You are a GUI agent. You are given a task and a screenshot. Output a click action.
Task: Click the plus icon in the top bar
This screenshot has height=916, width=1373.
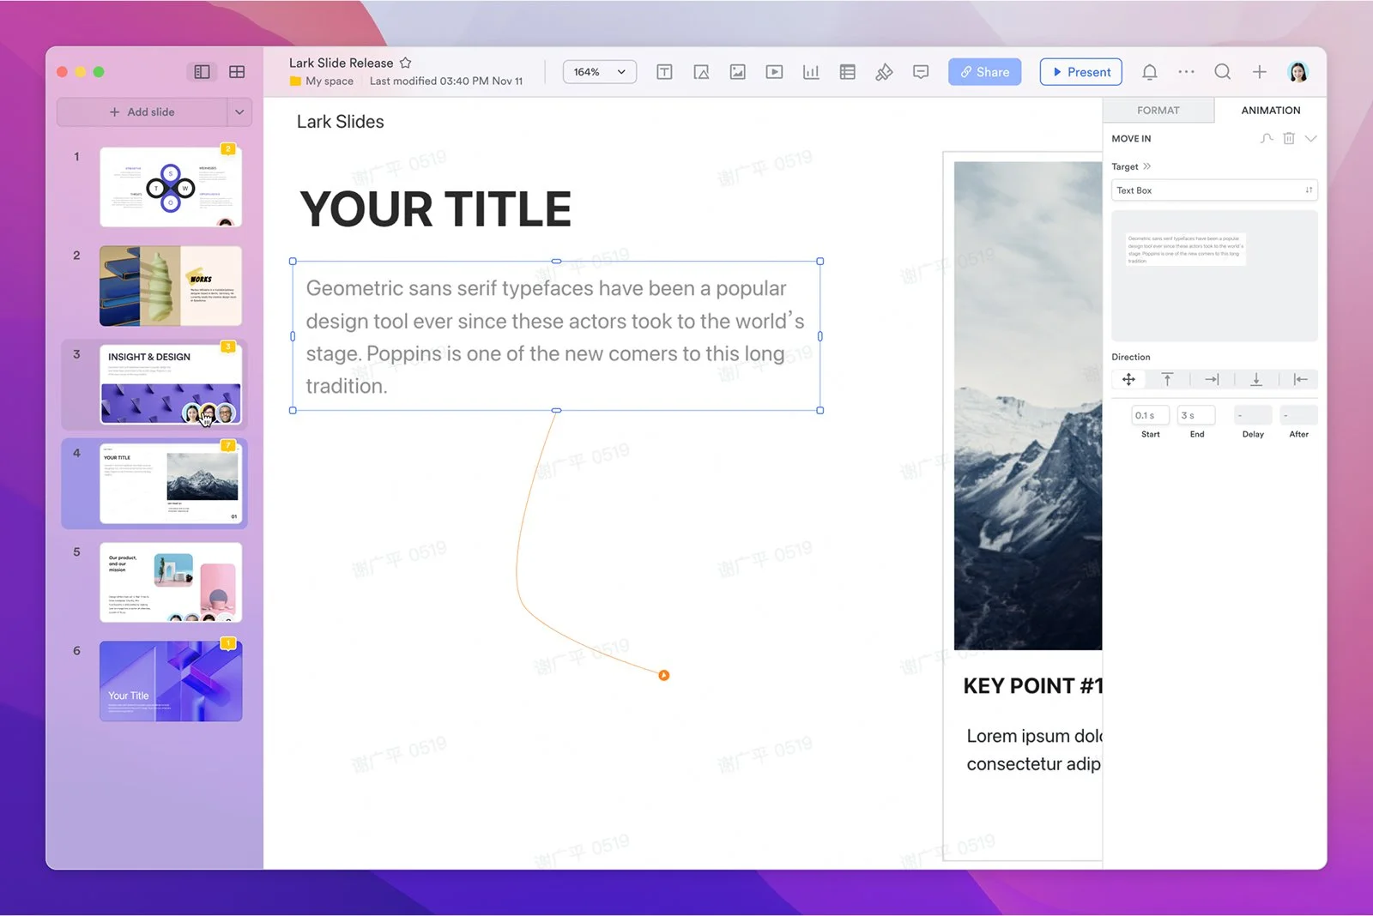(1259, 72)
